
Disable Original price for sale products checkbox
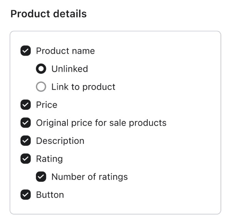(26, 123)
